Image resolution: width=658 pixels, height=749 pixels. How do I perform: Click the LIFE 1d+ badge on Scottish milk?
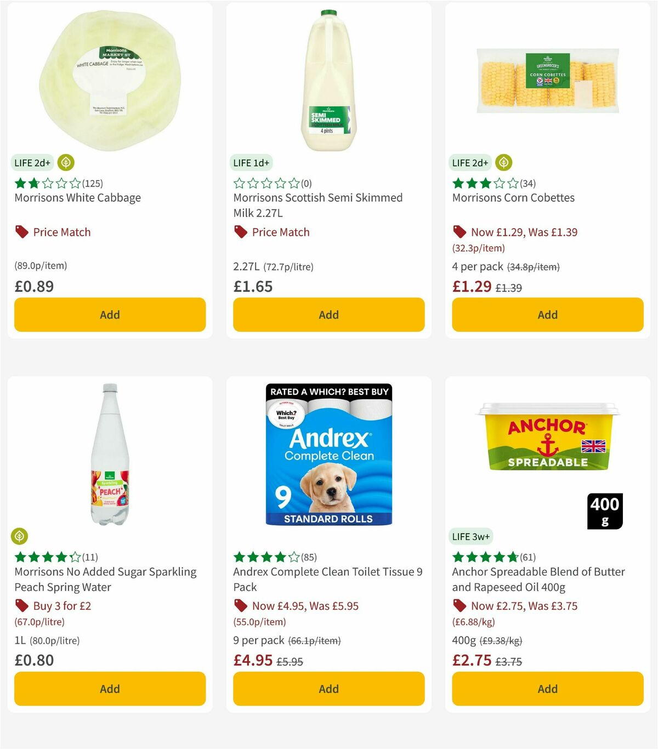point(251,163)
